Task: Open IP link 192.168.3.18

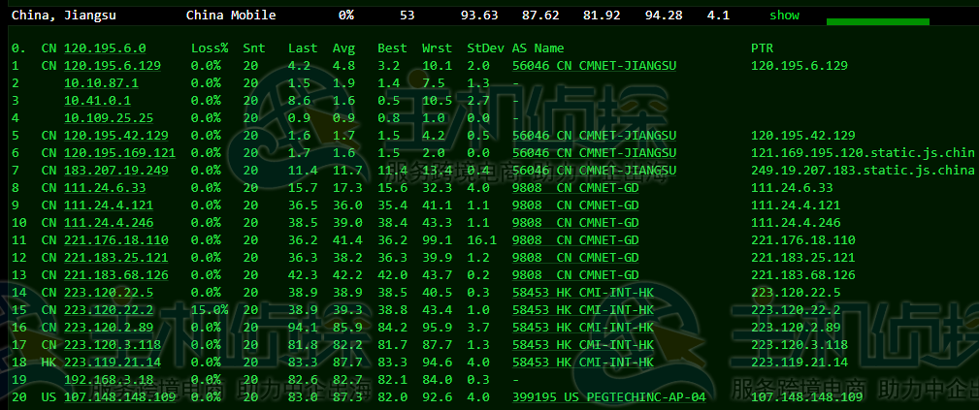Action: [109, 380]
